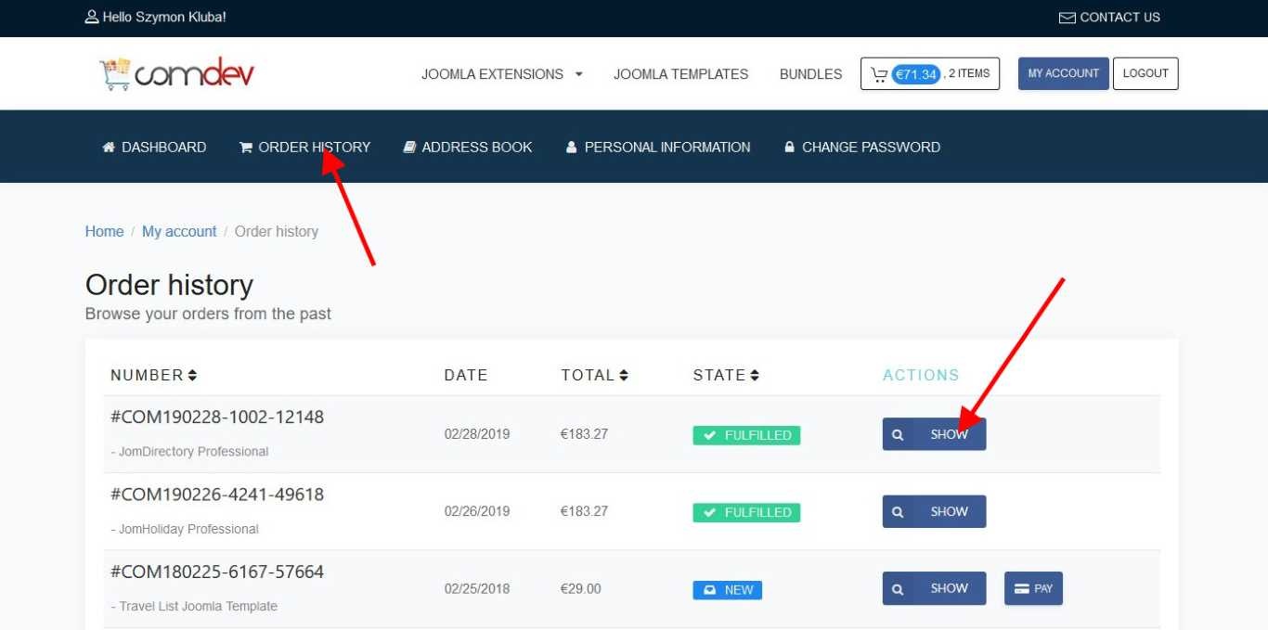
Task: Click the JomDirectory Professional item text
Action: tap(190, 452)
